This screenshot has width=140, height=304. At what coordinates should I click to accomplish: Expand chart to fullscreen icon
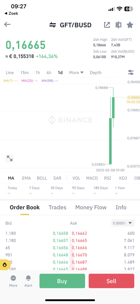click(10, 158)
